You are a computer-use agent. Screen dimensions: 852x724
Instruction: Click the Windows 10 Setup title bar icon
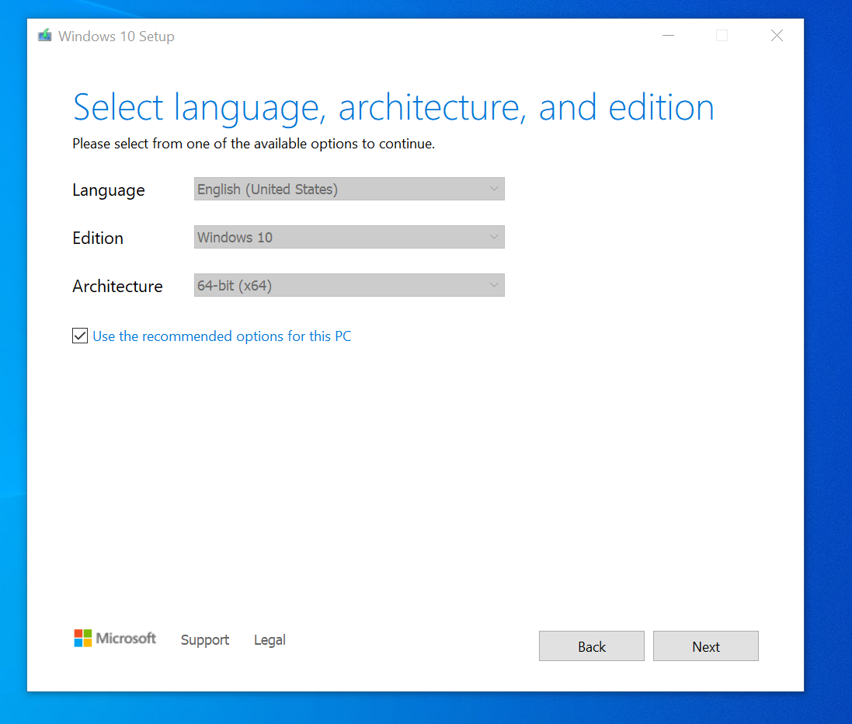(x=45, y=36)
